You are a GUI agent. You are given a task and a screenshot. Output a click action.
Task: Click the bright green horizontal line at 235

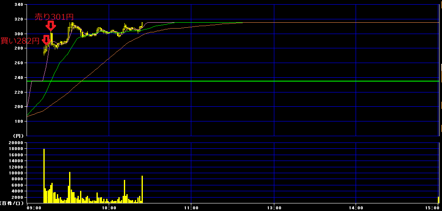(x=233, y=81)
